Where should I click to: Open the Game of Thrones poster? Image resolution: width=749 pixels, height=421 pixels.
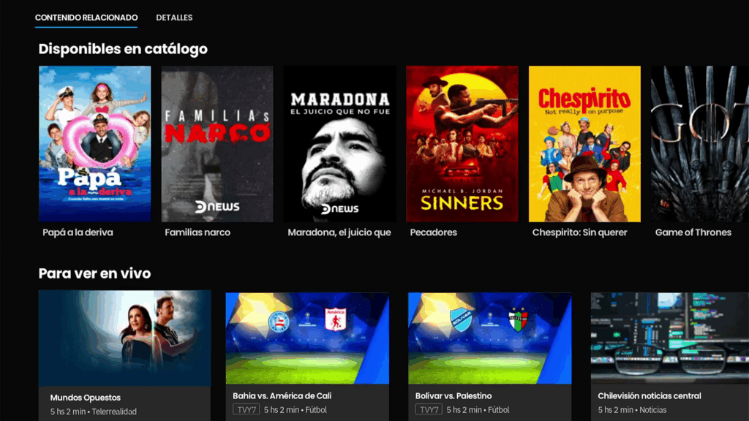pos(700,144)
